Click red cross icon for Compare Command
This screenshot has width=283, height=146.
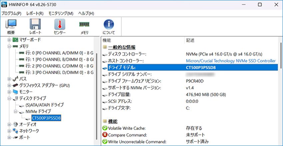coord(105,135)
